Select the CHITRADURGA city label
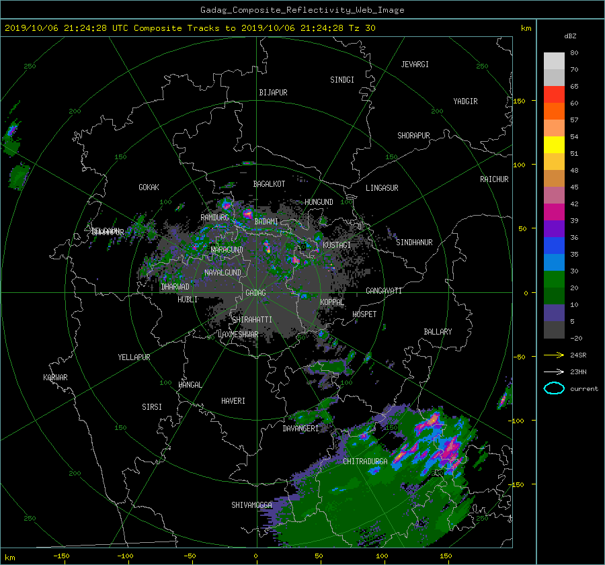Image resolution: width=605 pixels, height=565 pixels. click(x=365, y=462)
